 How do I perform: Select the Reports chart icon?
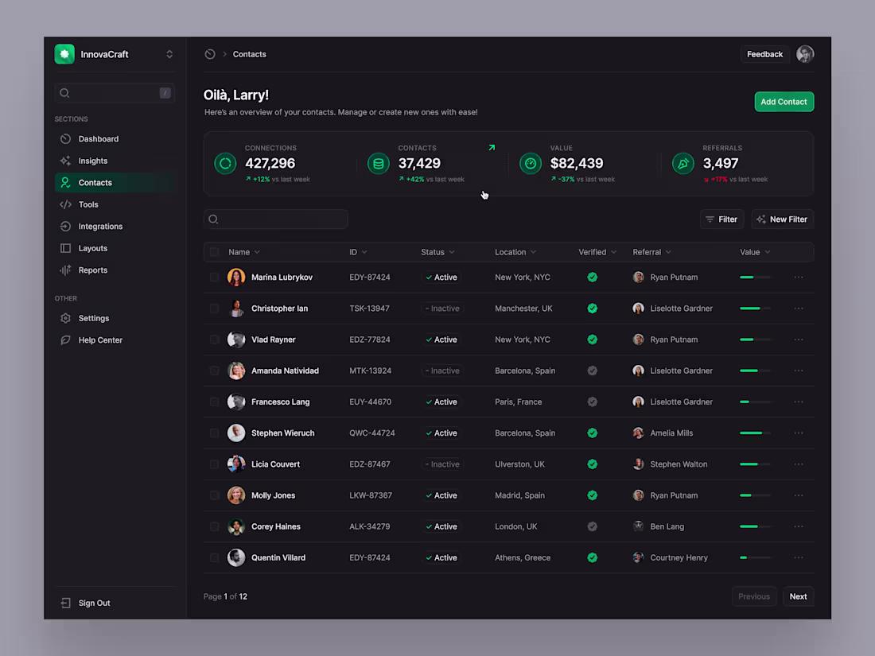coord(66,270)
